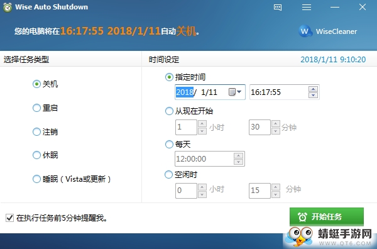Increase the from-now hours value
The image size is (377, 249).
pyautogui.click(x=202, y=124)
